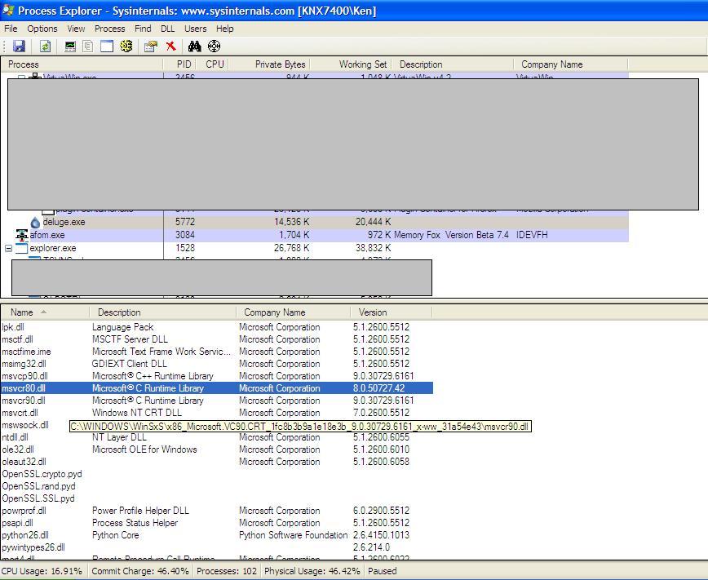708x580 pixels.
Task: Open the File menu
Action: 11,29
